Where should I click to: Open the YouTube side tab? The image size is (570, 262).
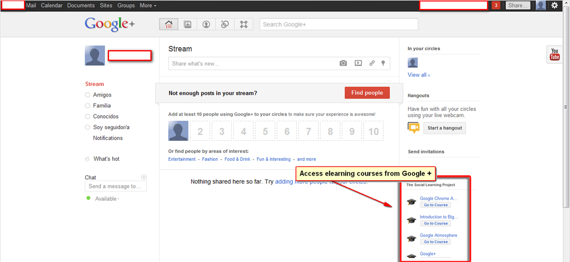(x=554, y=54)
